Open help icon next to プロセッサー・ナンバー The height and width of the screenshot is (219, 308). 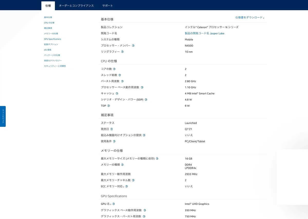pos(133,46)
